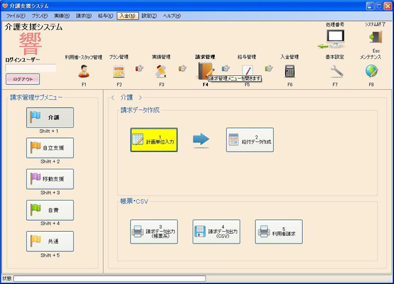The height and width of the screenshot is (284, 394).
Task: Open プラン管理 calendar icon
Action: [119, 71]
